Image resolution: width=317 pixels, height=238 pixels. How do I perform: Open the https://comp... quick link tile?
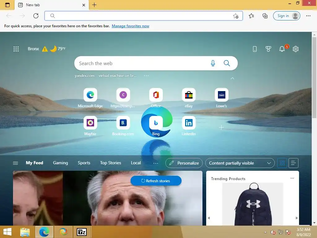(123, 98)
